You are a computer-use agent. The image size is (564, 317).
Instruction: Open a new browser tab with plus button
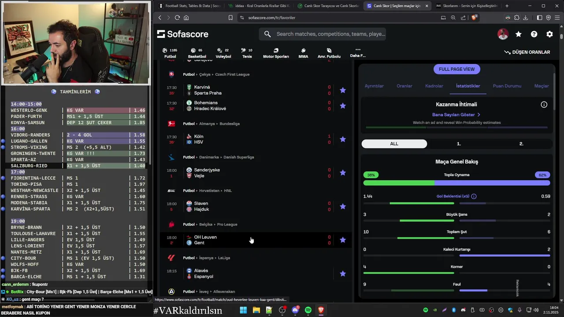pos(507,6)
